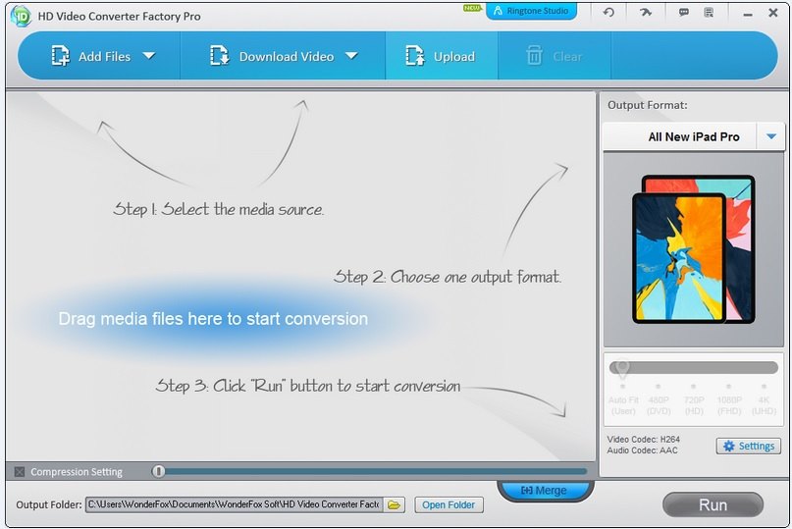Screen dimensions: 792x529
Task: Toggle the Compression Setting checkbox
Action: point(20,472)
